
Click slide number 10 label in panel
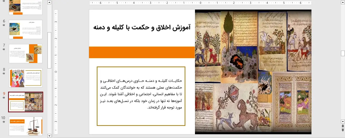point(3,118)
